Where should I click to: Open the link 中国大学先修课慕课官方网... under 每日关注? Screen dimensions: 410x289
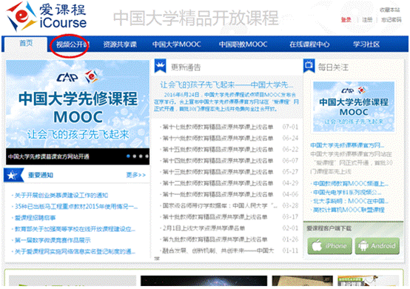tap(347, 145)
